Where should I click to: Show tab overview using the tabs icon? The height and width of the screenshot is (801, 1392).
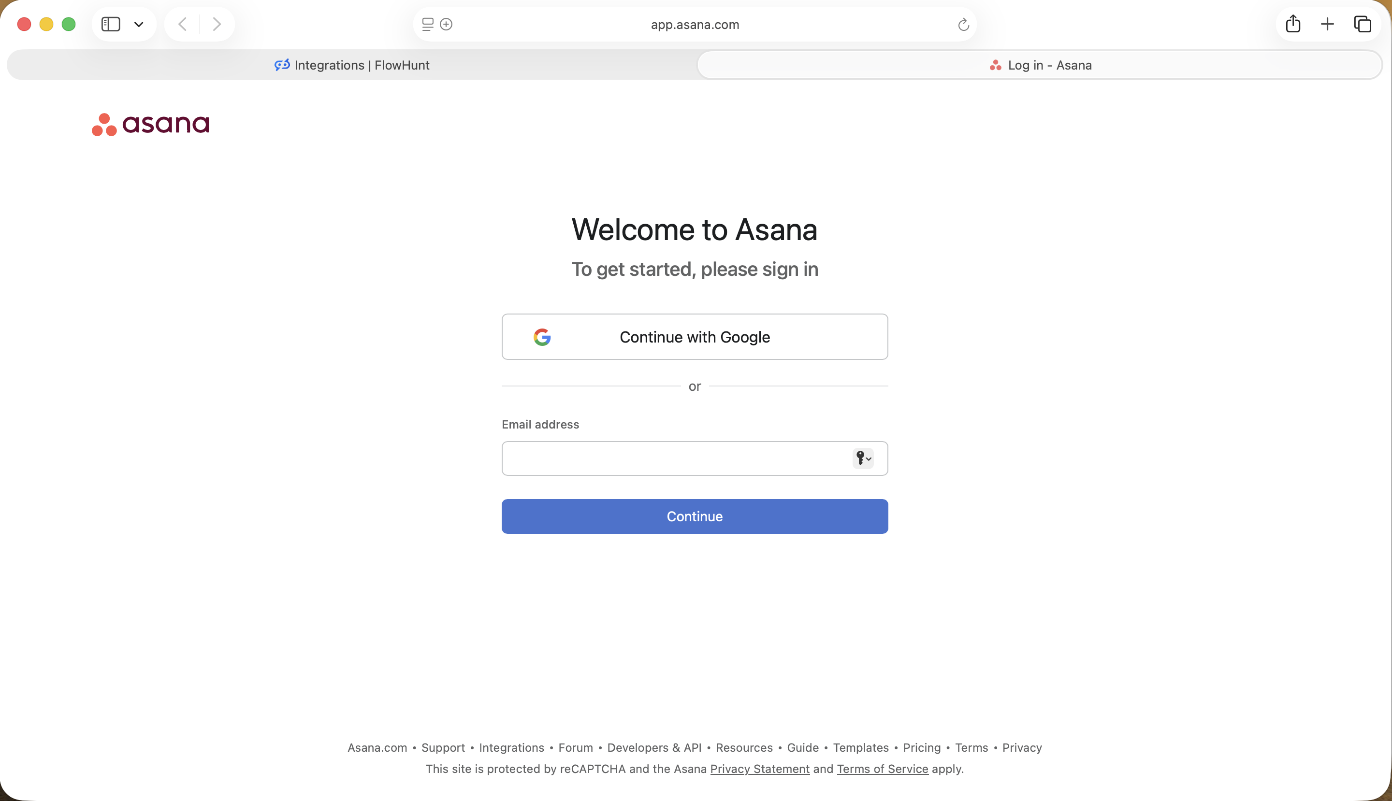pyautogui.click(x=1363, y=24)
